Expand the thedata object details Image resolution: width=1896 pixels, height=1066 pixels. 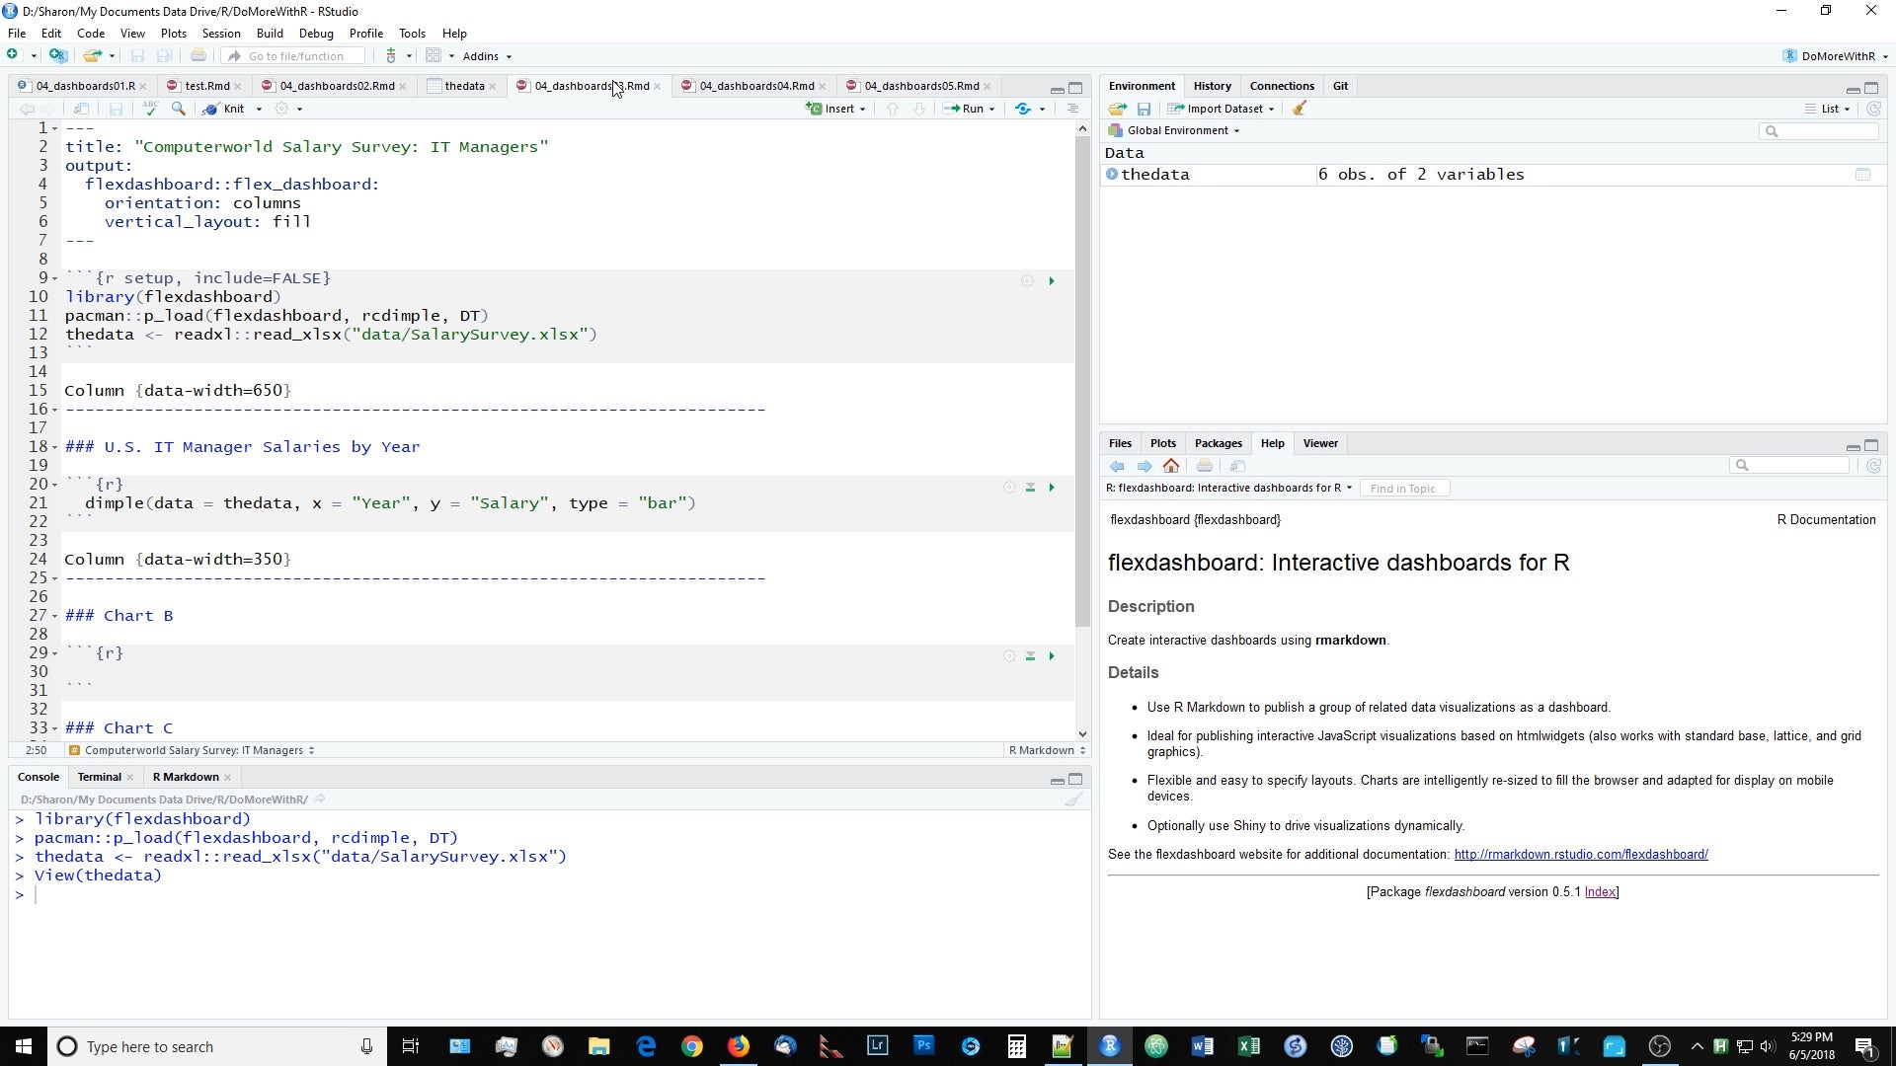coord(1112,175)
